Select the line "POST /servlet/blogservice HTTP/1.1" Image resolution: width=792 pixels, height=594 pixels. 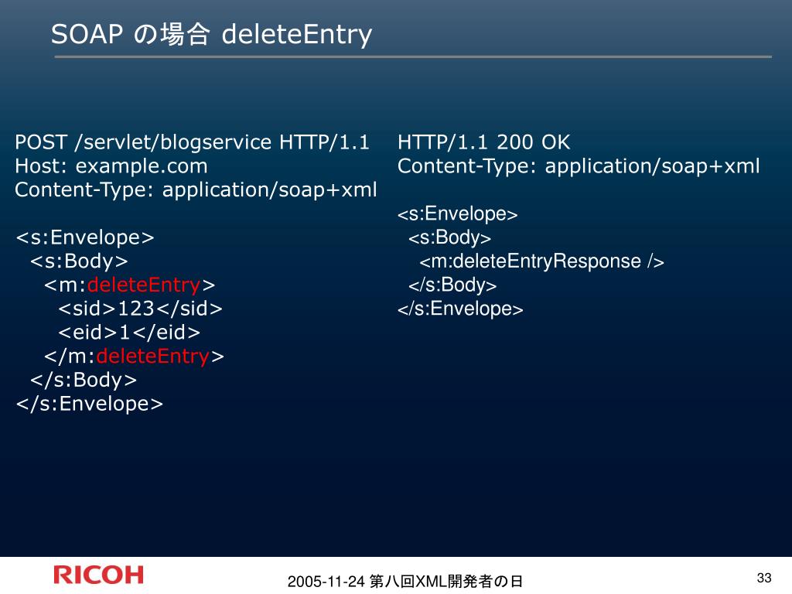click(192, 142)
